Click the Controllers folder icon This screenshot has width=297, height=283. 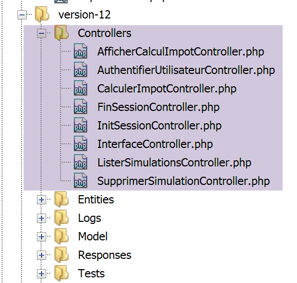pos(62,33)
